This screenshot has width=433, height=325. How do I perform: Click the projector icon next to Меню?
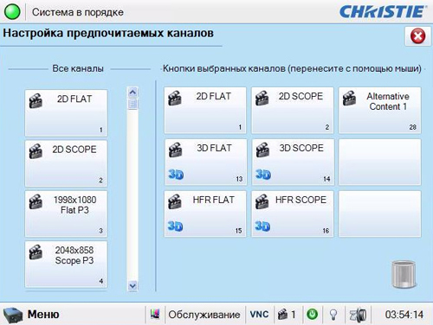[13, 315]
